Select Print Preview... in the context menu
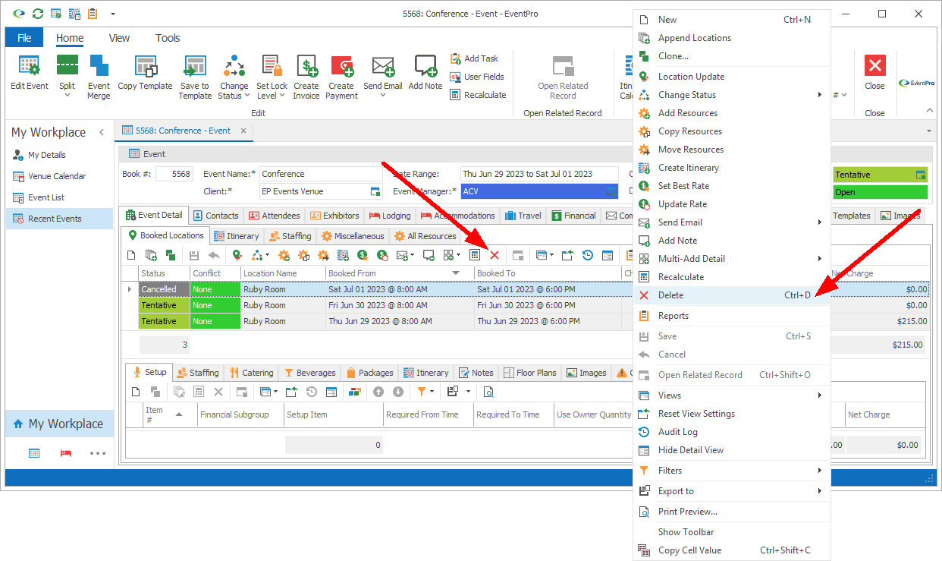 click(732, 512)
